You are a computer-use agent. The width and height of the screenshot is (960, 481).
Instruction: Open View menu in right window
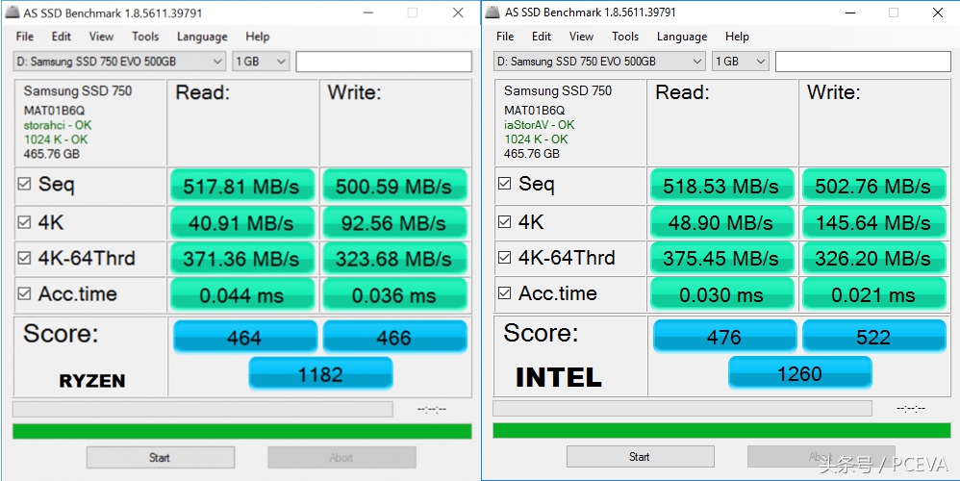click(581, 37)
